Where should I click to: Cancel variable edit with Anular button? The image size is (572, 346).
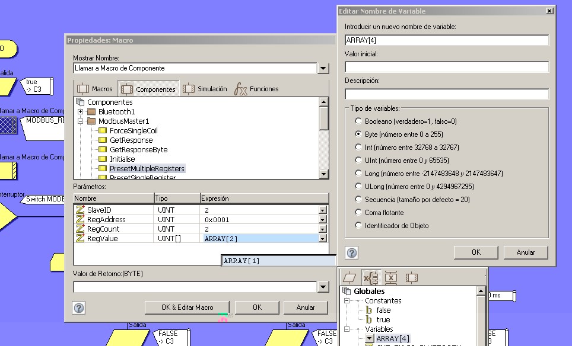(x=526, y=252)
